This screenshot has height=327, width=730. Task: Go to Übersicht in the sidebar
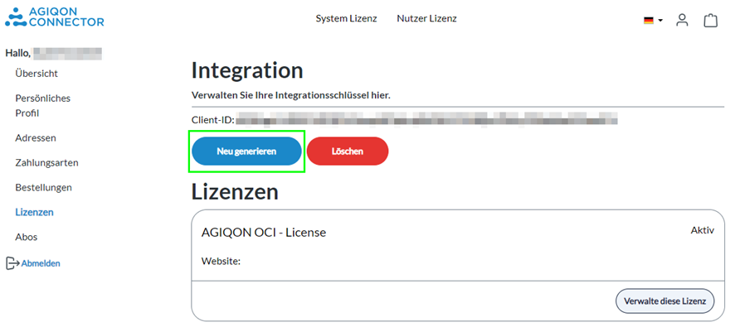coord(36,74)
